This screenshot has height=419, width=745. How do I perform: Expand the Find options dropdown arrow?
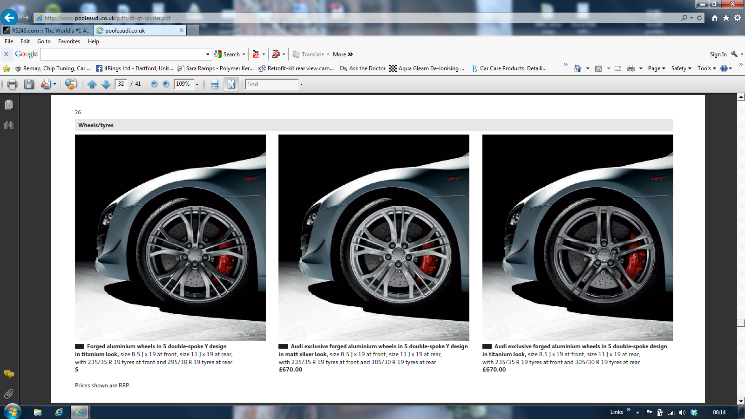tap(301, 84)
